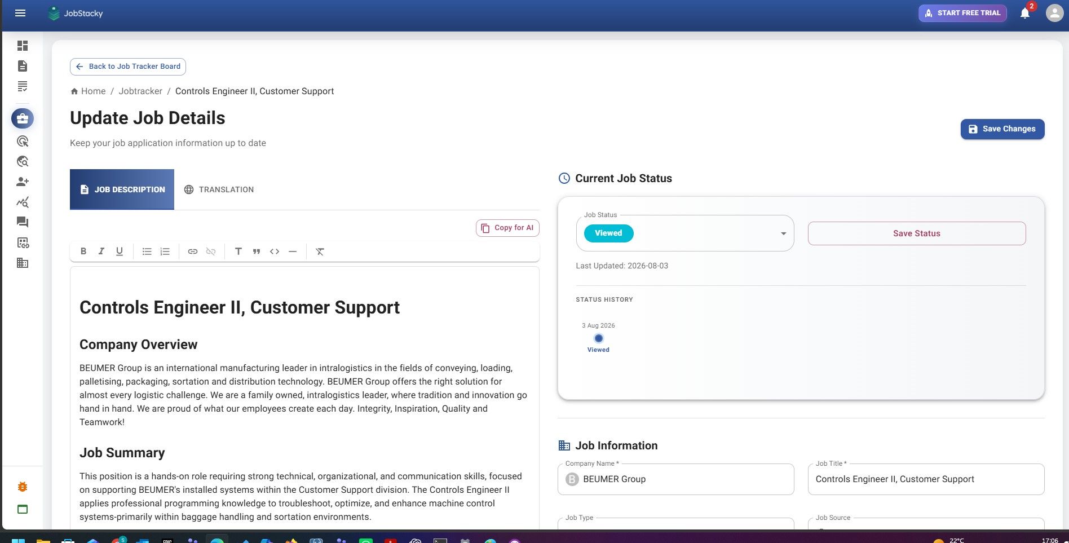Insert a code block
The image size is (1069, 543).
click(275, 251)
